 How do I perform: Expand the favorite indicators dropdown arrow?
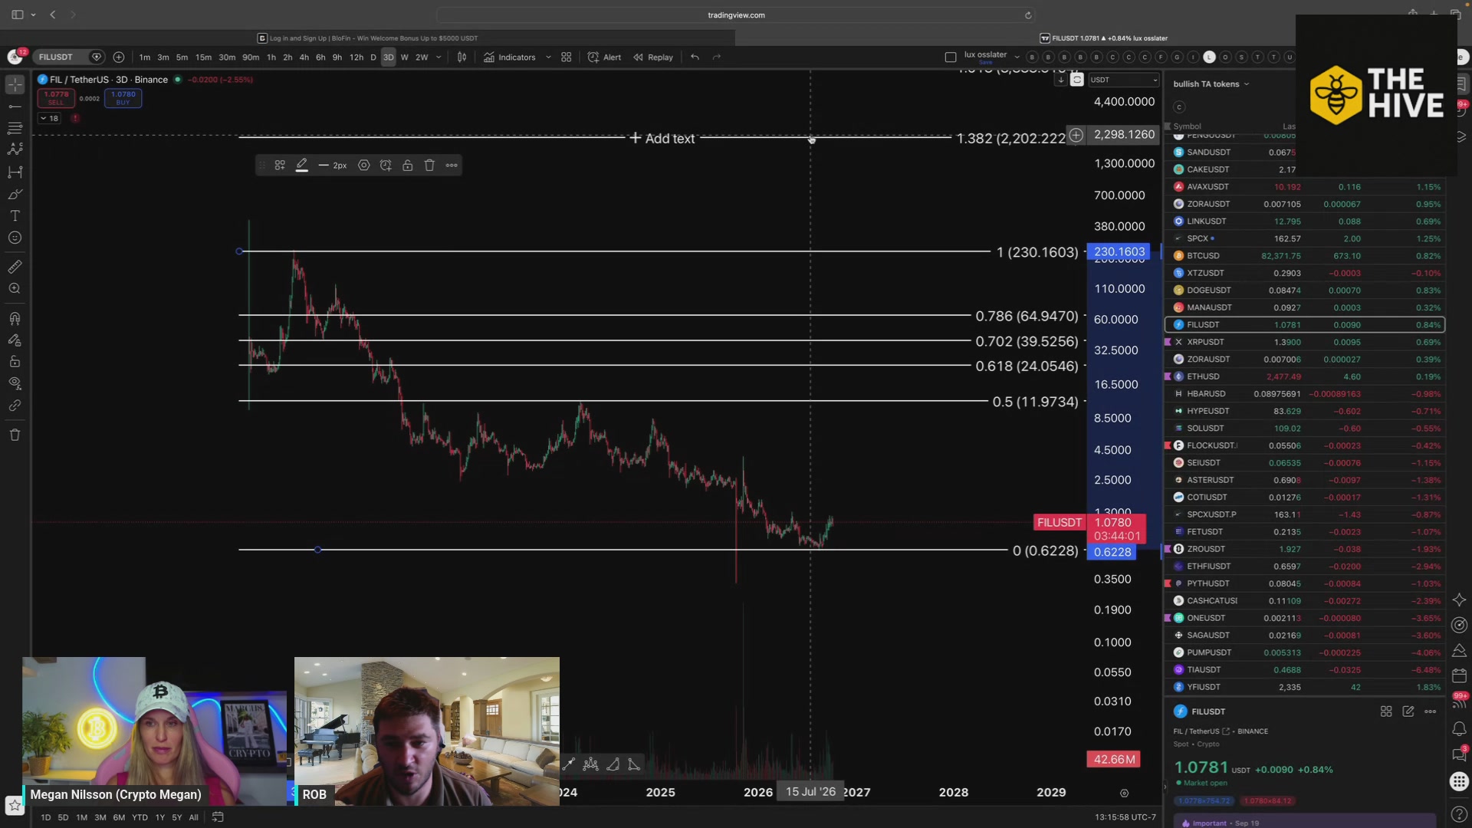[x=548, y=57]
